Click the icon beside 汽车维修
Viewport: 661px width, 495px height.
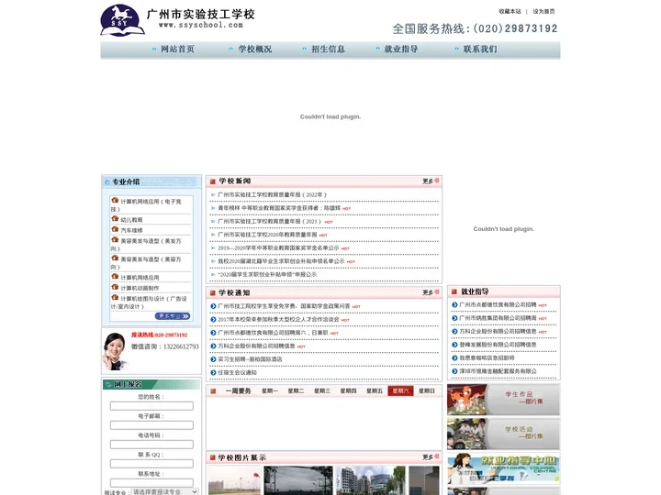pos(115,229)
